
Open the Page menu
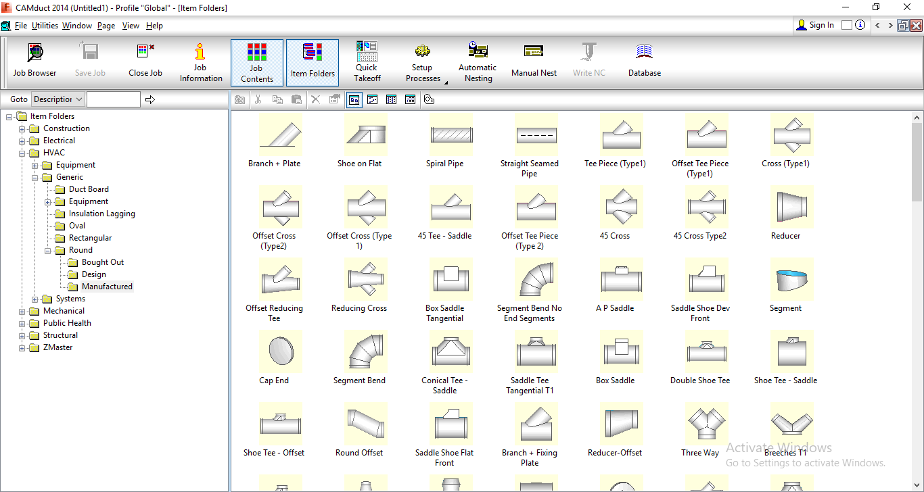coord(106,26)
